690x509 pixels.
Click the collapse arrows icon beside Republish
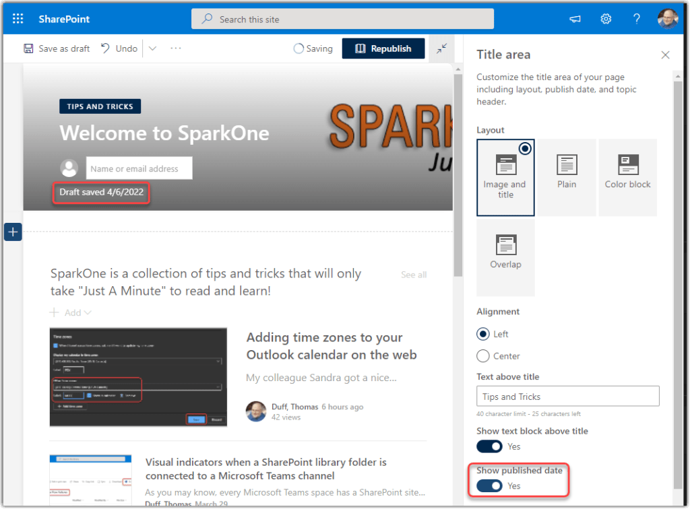(441, 48)
